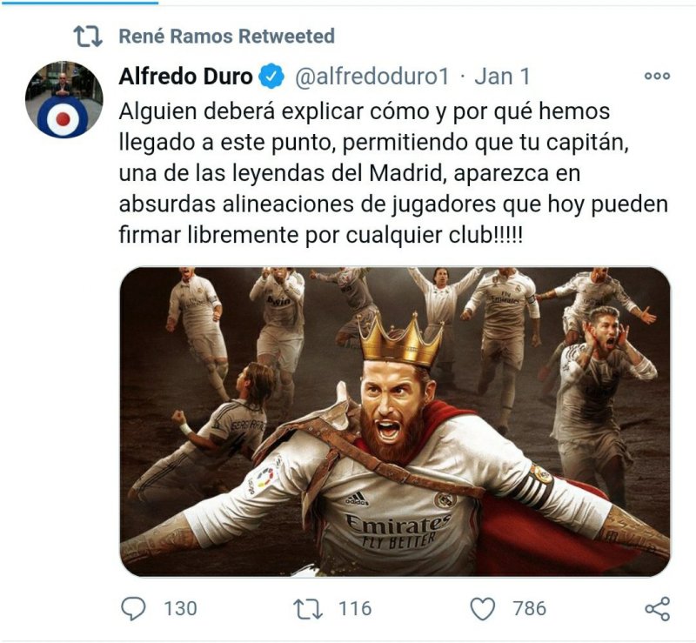Image resolution: width=696 pixels, height=643 pixels.
Task: Open the three-dot more options menu
Action: [657, 76]
